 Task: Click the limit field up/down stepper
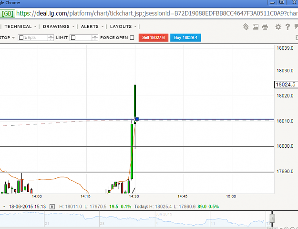coord(95,38)
